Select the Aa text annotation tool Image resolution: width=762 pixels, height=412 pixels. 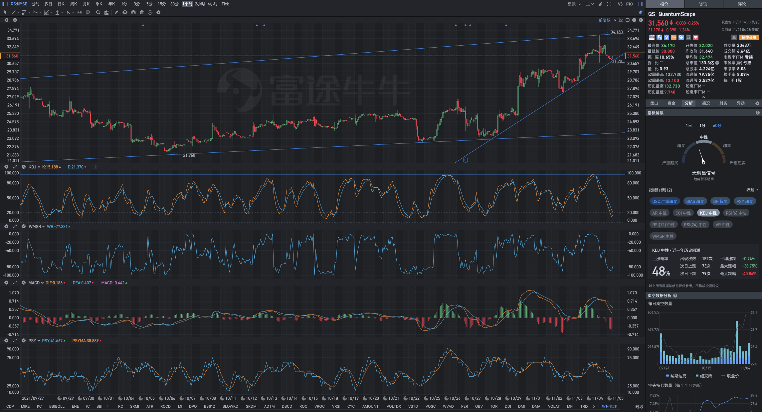coord(80,12)
